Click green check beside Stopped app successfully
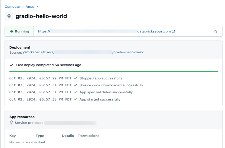The width and height of the screenshot is (225, 148). (x=75, y=78)
